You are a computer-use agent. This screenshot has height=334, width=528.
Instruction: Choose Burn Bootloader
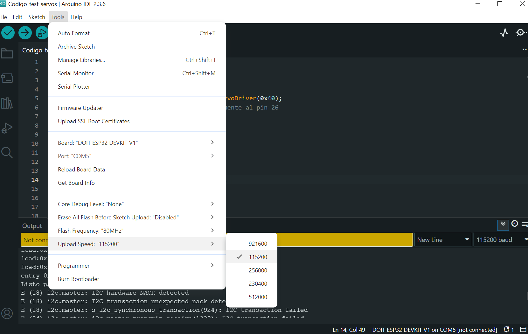[137, 279]
